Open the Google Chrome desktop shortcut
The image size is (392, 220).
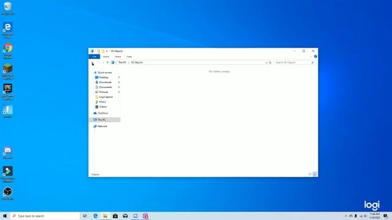(7, 51)
